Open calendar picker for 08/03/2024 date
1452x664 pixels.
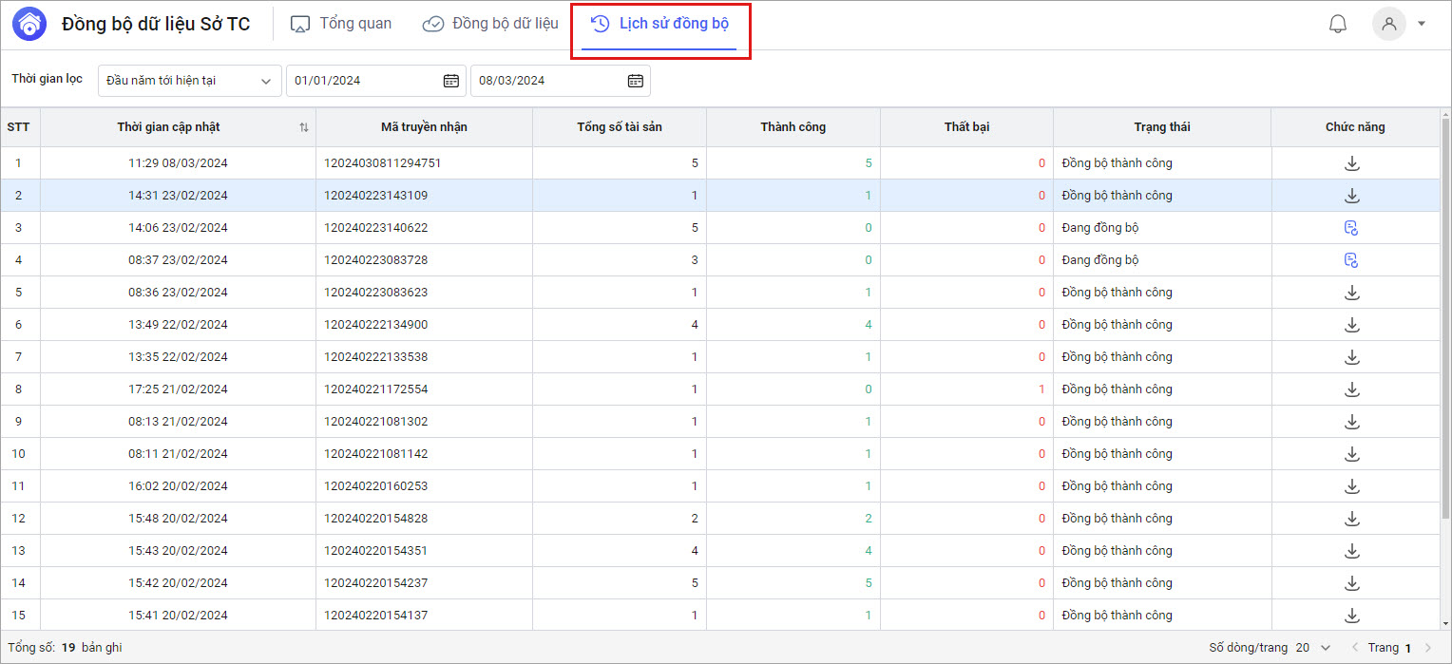coord(636,81)
